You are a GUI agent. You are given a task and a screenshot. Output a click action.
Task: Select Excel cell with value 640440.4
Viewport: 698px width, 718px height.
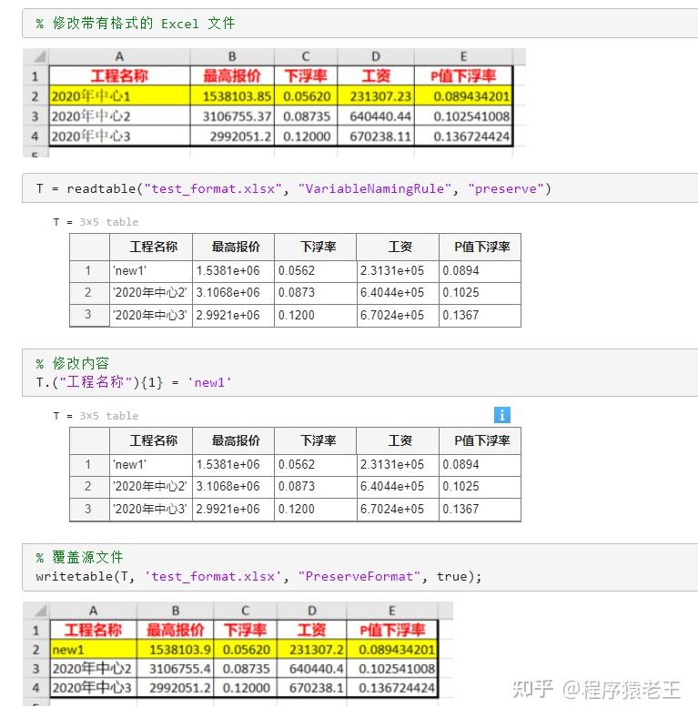[312, 669]
